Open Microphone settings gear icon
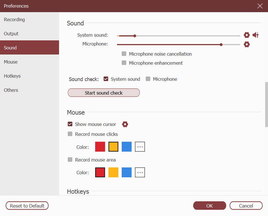 click(247, 44)
